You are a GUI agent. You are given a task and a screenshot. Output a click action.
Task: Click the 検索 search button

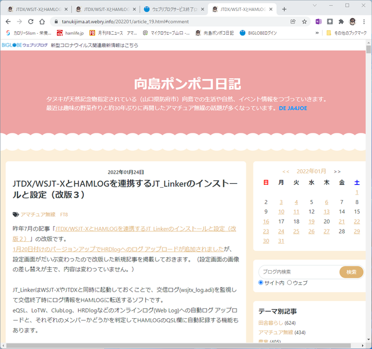[351, 272]
